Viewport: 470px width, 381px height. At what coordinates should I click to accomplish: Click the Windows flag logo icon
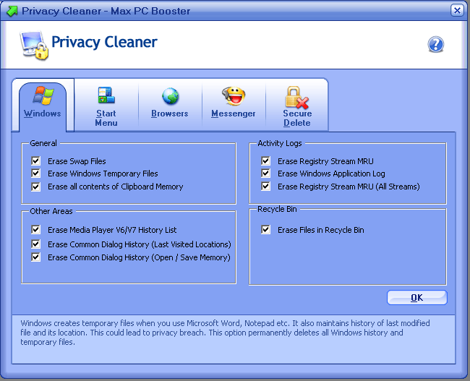coord(43,95)
